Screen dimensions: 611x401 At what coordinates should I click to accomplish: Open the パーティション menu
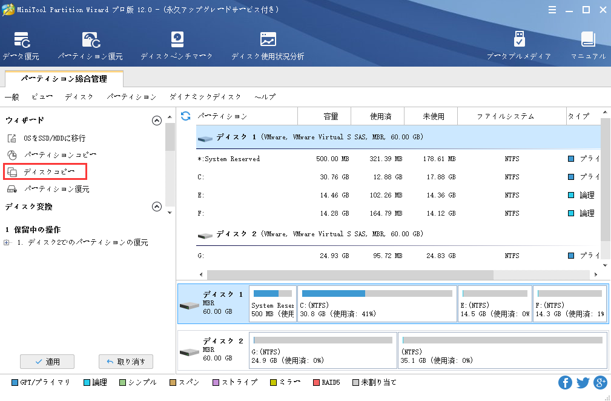(132, 97)
